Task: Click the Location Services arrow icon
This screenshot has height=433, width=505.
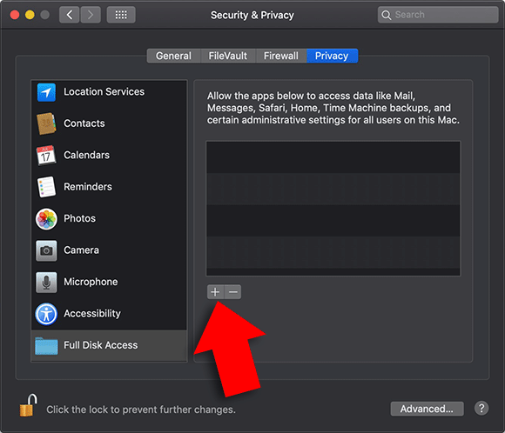Action: point(46,92)
